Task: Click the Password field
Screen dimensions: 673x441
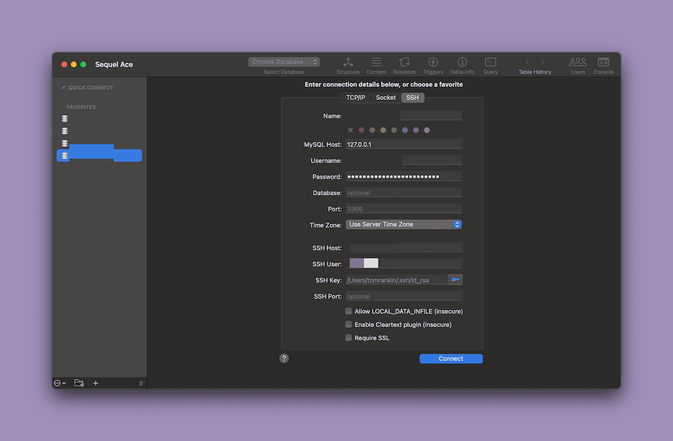Action: (x=404, y=177)
